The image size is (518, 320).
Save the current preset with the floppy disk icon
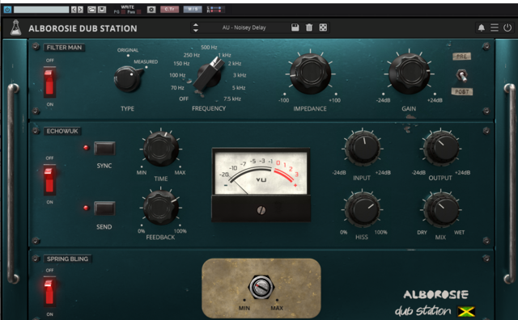(x=295, y=27)
